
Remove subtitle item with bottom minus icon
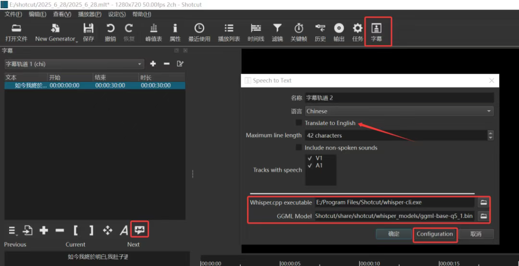coord(60,230)
